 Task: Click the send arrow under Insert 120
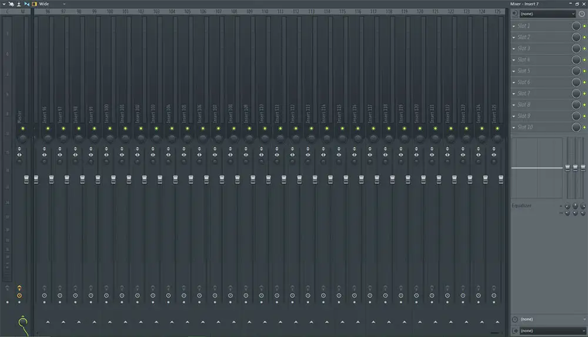click(x=420, y=322)
